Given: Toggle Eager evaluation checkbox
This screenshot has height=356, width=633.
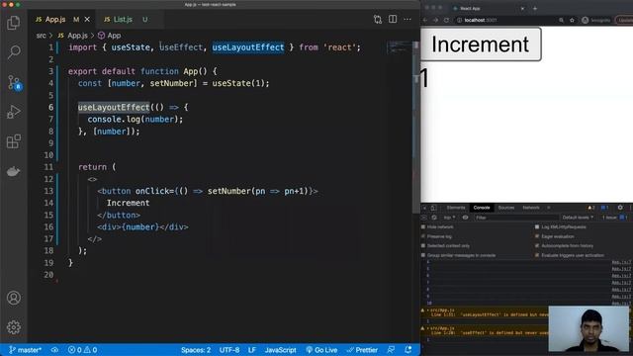Looking at the screenshot, I should [x=537, y=236].
